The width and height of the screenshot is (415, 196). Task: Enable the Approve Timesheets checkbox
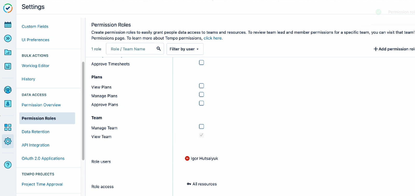201,62
